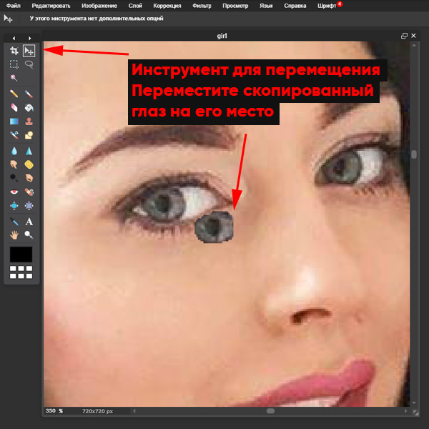
Task: Open the preset colors grid
Action: [x=21, y=272]
